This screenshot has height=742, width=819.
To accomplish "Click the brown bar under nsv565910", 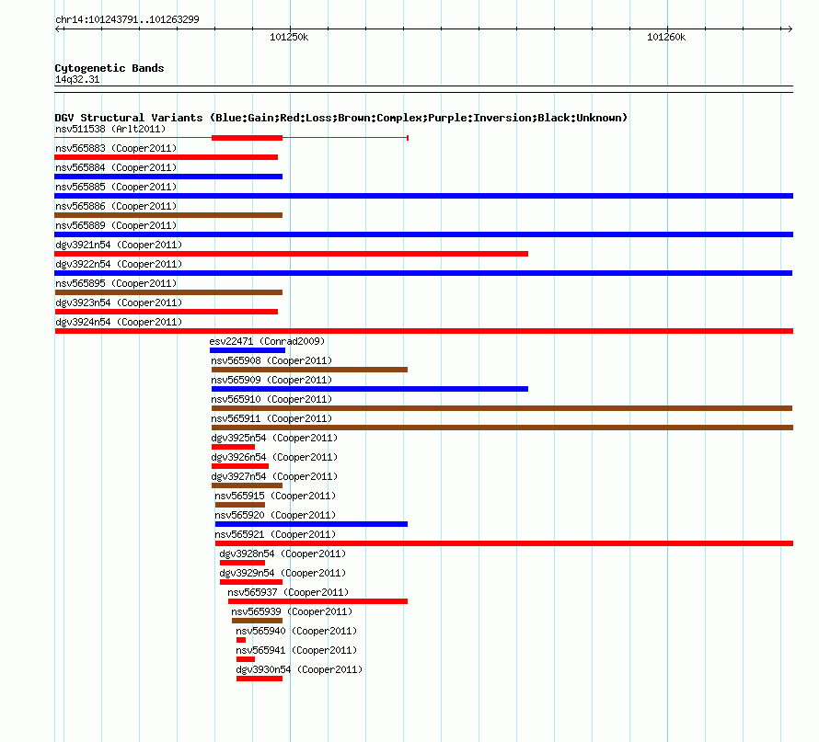I will click(x=502, y=408).
